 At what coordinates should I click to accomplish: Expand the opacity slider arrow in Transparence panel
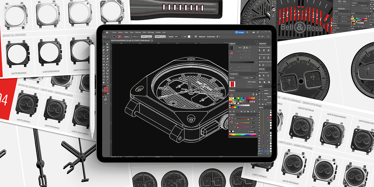257,78
